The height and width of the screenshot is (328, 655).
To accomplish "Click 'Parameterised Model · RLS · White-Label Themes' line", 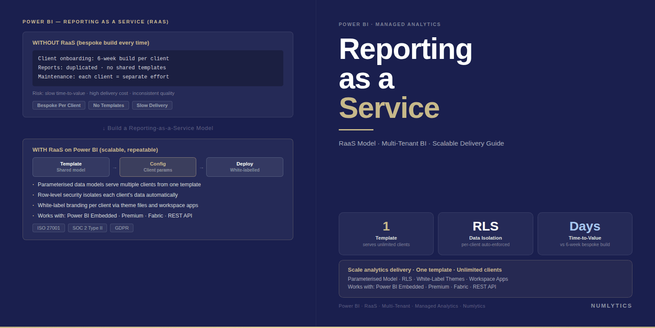I will pyautogui.click(x=428, y=279).
